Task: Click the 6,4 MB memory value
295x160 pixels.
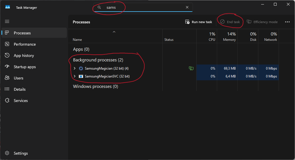Action: click(x=231, y=76)
